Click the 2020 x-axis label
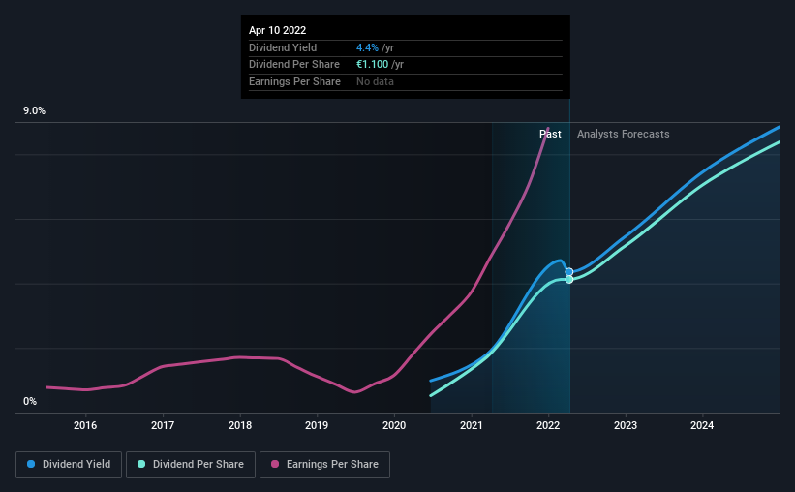The height and width of the screenshot is (492, 795). [394, 425]
